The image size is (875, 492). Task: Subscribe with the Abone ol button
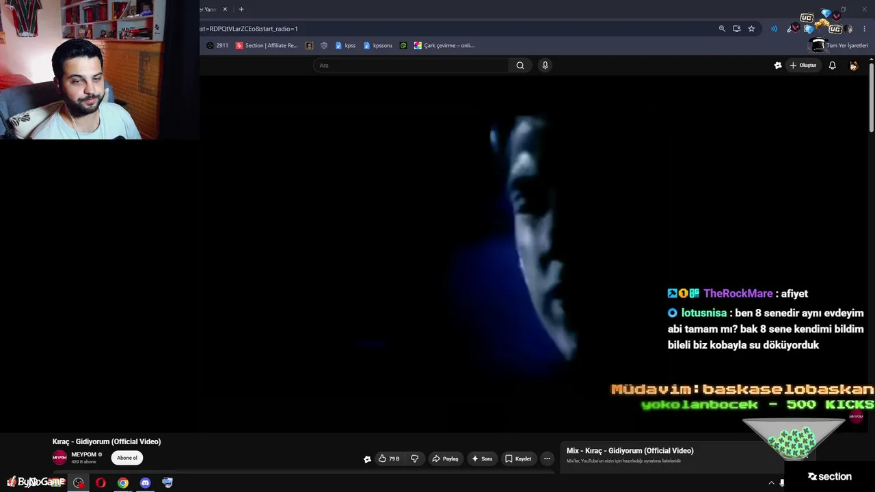(x=127, y=458)
